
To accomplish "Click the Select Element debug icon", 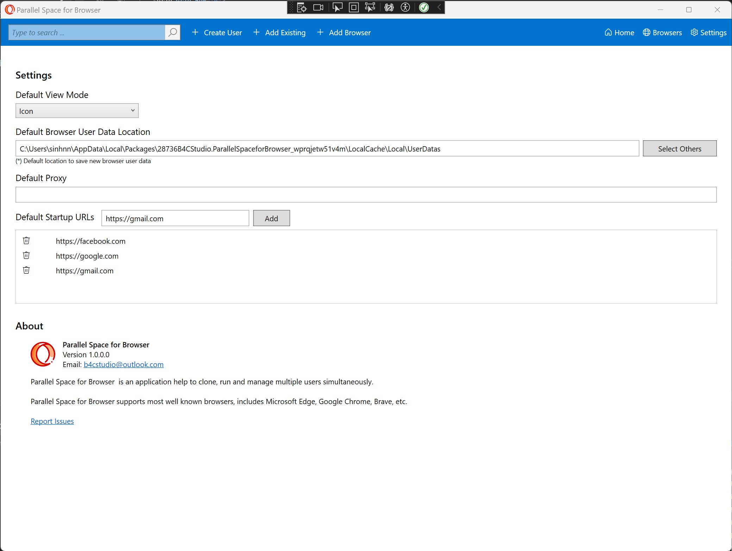I will point(337,7).
